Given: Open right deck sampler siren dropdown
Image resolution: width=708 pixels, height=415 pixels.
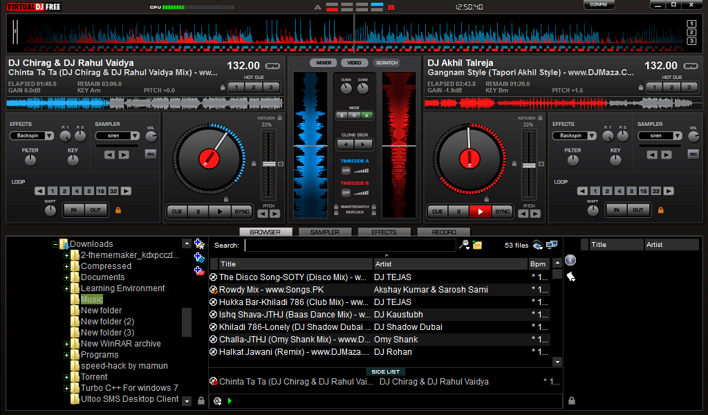Looking at the screenshot, I should pos(660,136).
